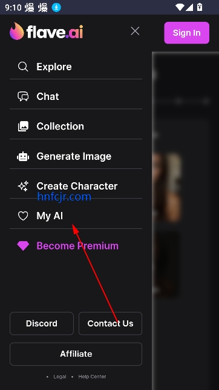Click the Chat speech bubbles icon
This screenshot has width=219, height=390.
coord(23,96)
